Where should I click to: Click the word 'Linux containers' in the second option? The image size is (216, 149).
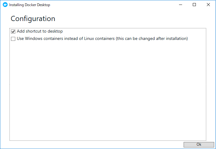pyautogui.click(x=99, y=39)
